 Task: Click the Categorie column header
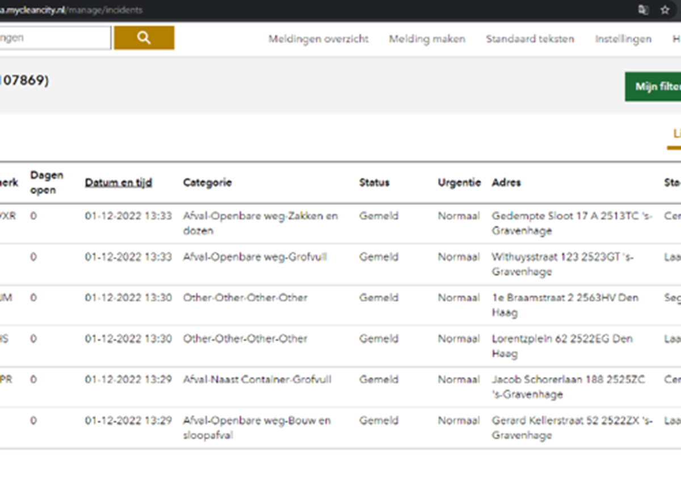207,183
